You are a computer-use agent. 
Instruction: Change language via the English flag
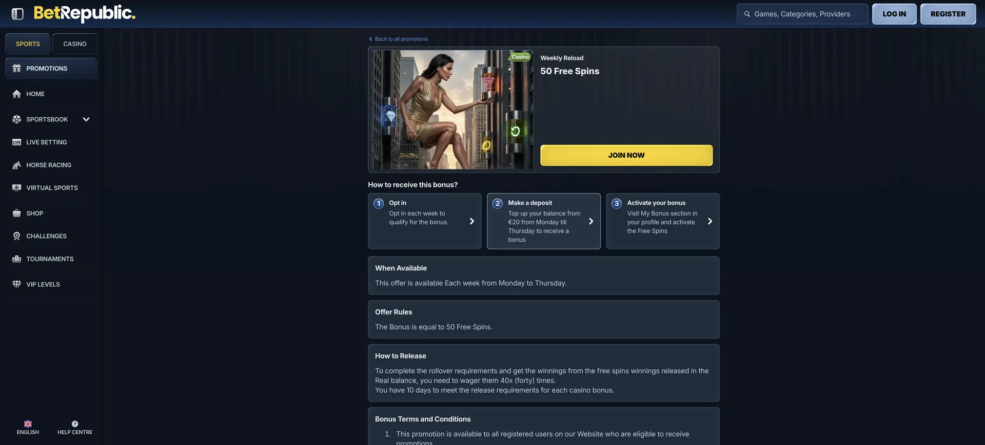tap(28, 424)
